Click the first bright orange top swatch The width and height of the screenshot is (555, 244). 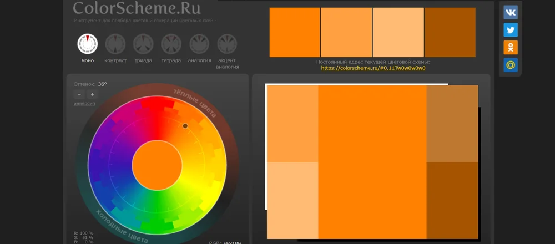(x=295, y=32)
